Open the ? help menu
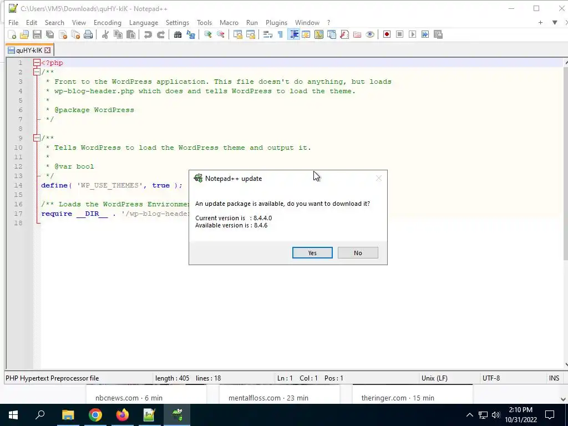568x426 pixels. (x=328, y=22)
